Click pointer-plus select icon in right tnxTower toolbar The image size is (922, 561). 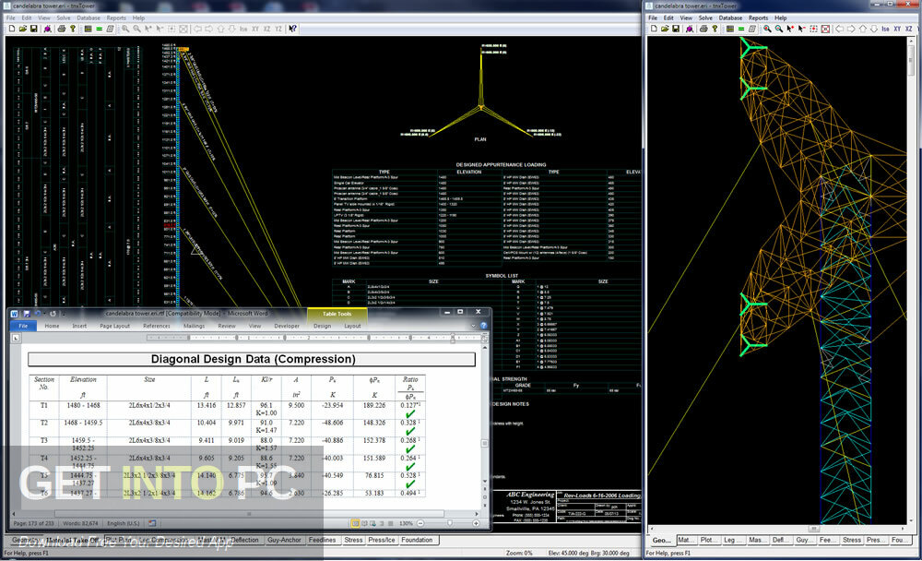click(x=790, y=29)
